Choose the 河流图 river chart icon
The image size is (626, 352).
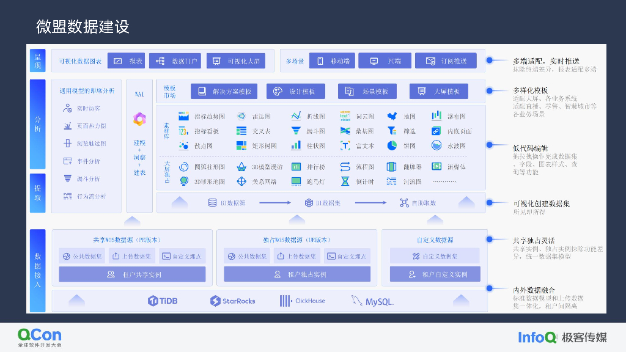[x=391, y=182]
